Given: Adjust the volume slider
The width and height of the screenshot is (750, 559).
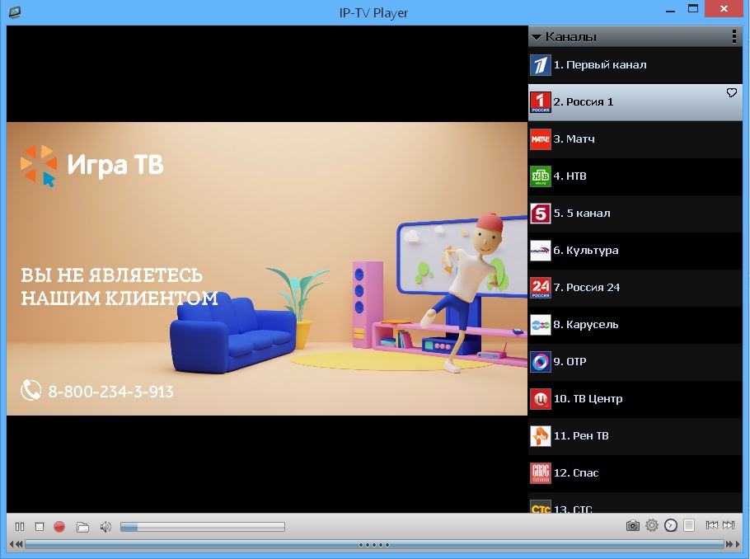Looking at the screenshot, I should coord(202,527).
